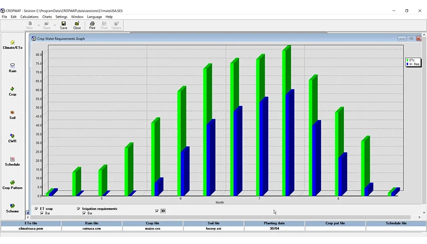Open the Calculations menu
Image resolution: width=427 pixels, height=244 pixels.
click(x=29, y=17)
